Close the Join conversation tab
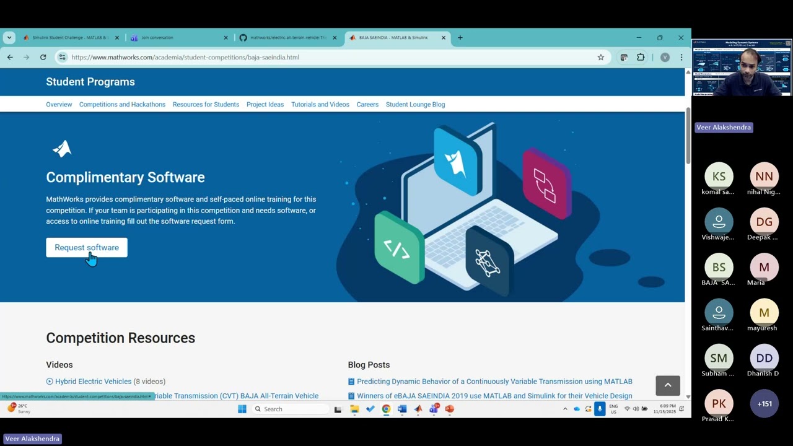The height and width of the screenshot is (446, 793). point(226,38)
